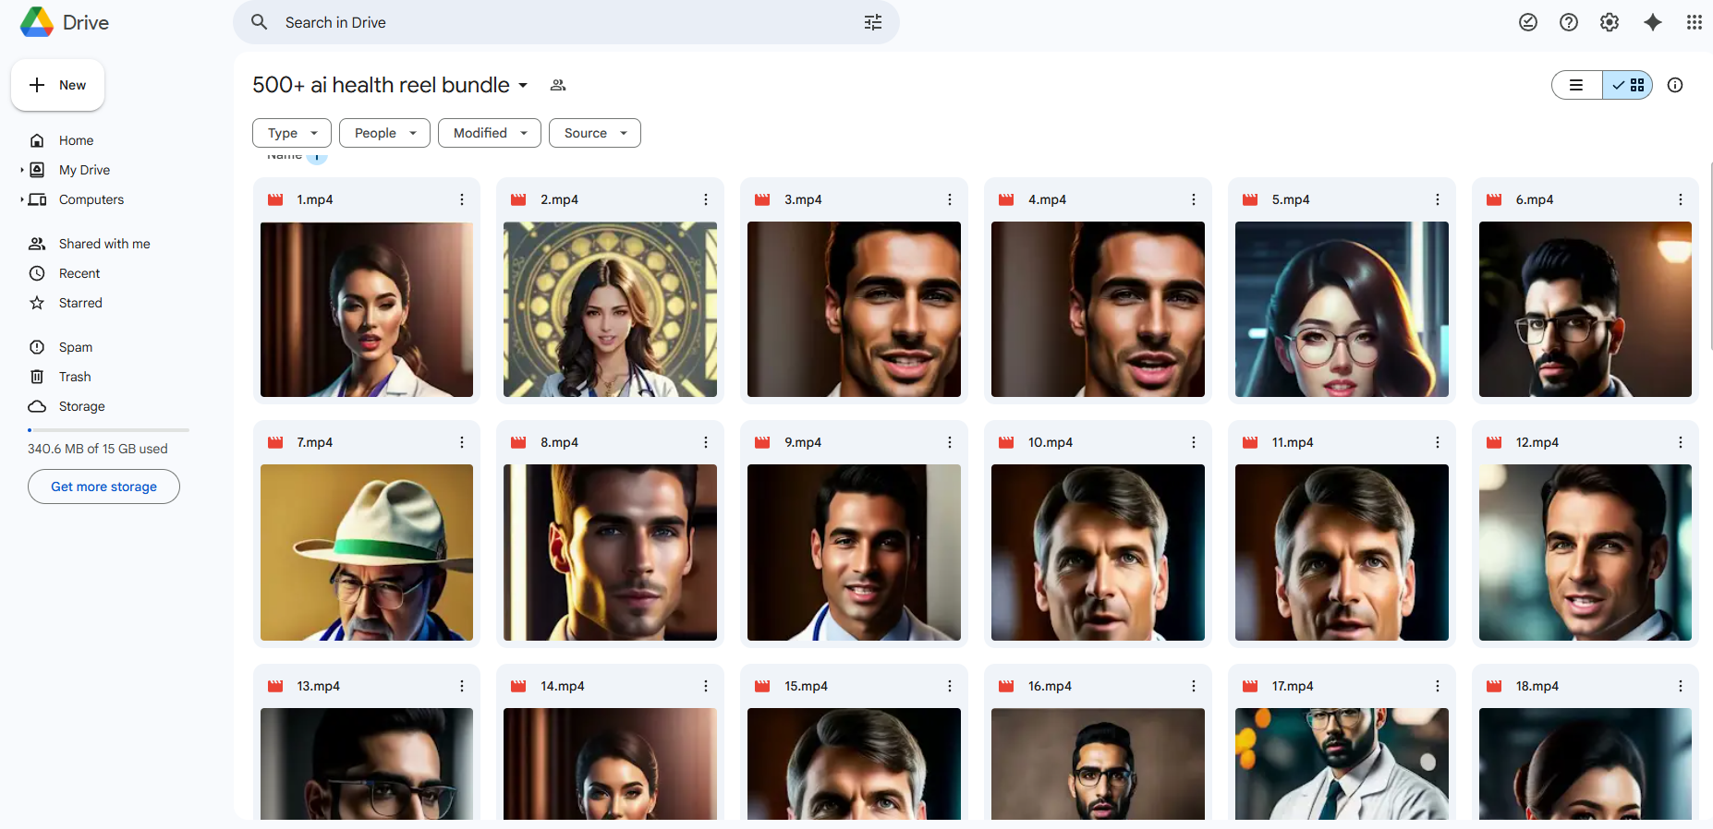Expand the Computers tree arrow

click(x=22, y=199)
